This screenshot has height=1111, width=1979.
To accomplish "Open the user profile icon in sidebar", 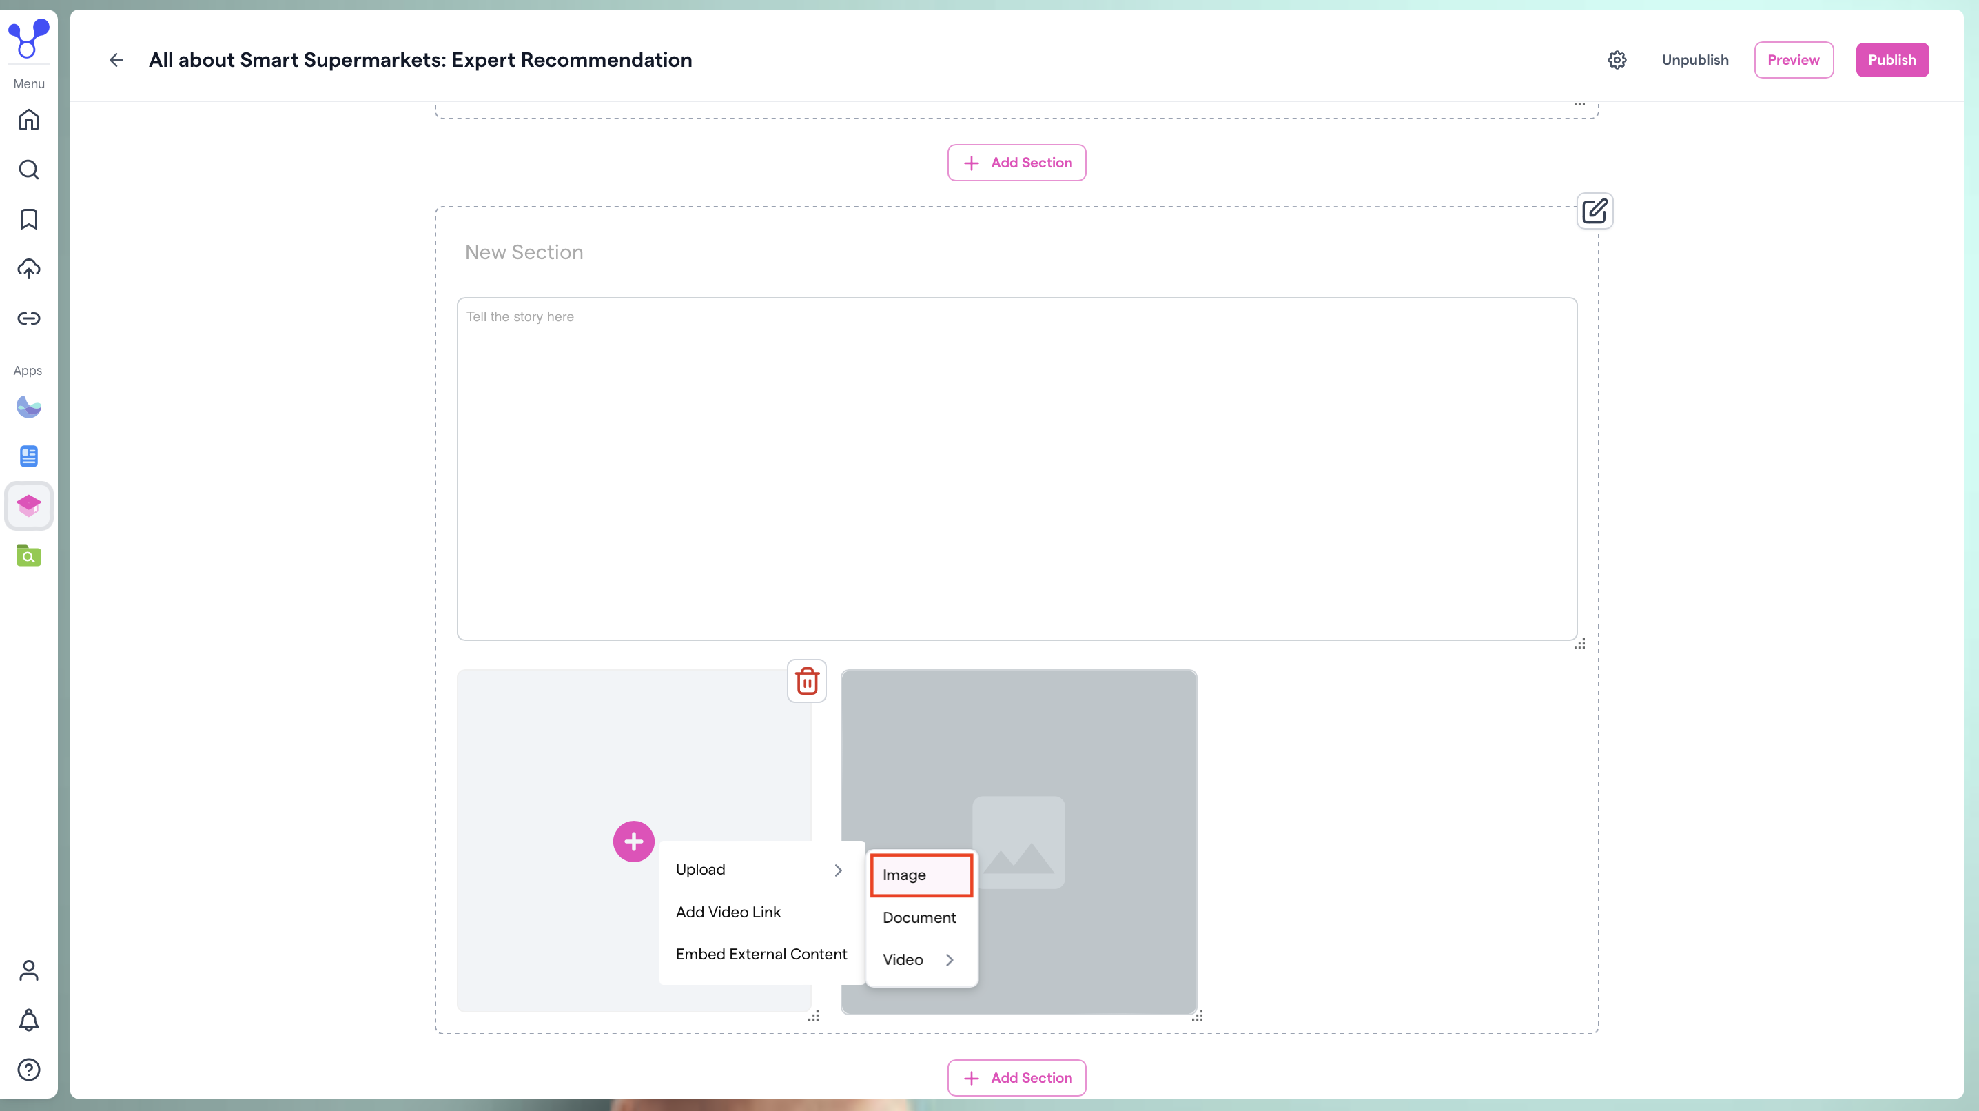I will (x=28, y=970).
